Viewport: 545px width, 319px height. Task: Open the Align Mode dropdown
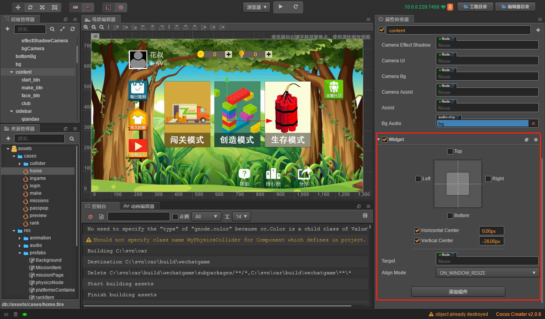[487, 272]
